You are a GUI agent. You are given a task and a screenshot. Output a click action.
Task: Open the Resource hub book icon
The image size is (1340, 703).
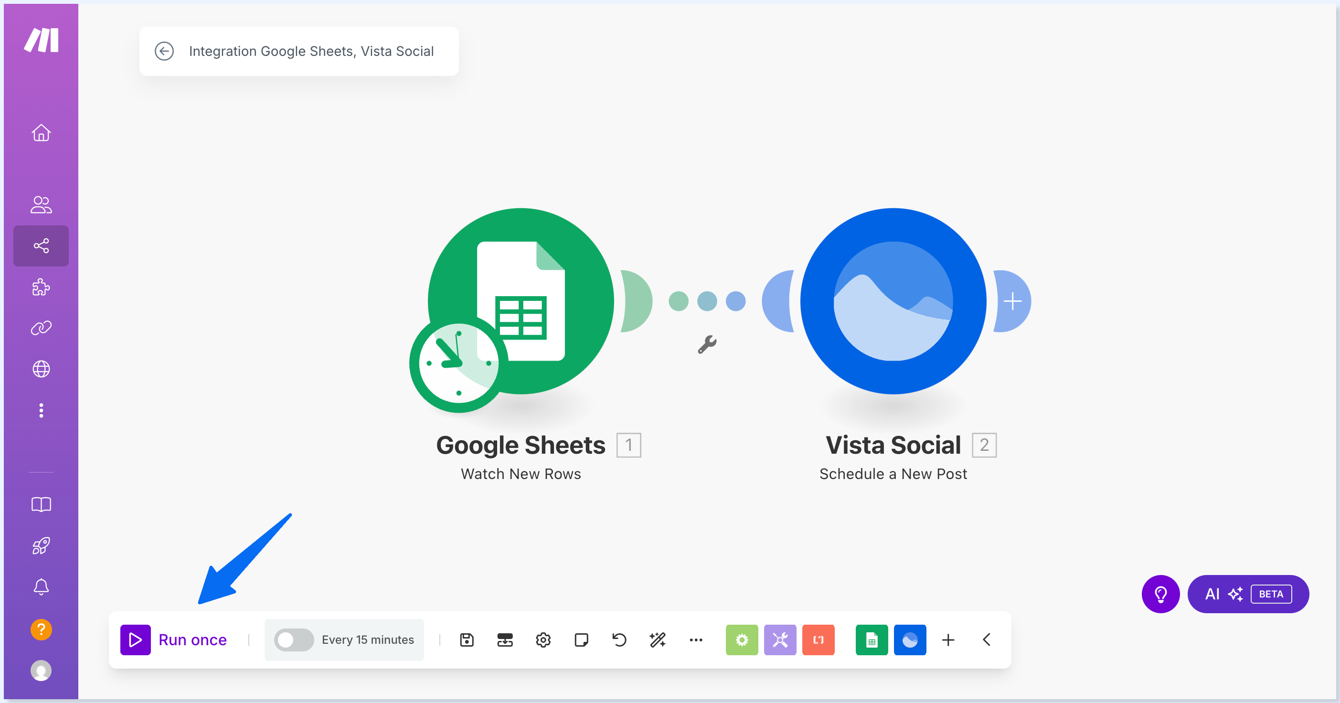click(41, 504)
